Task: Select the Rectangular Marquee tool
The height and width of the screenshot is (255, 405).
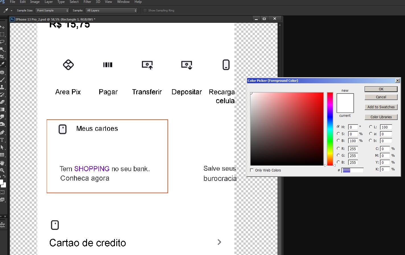Action: [2, 34]
